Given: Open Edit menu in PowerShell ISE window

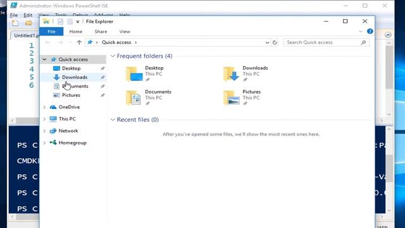Looking at the screenshot, I should pos(28,15).
